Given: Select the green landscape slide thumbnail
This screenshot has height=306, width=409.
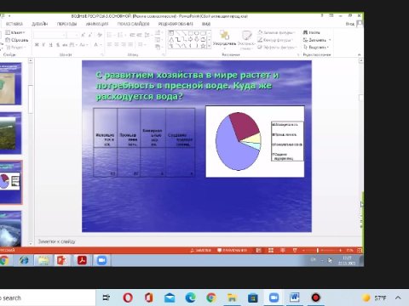Looking at the screenshot, I should tap(10, 133).
